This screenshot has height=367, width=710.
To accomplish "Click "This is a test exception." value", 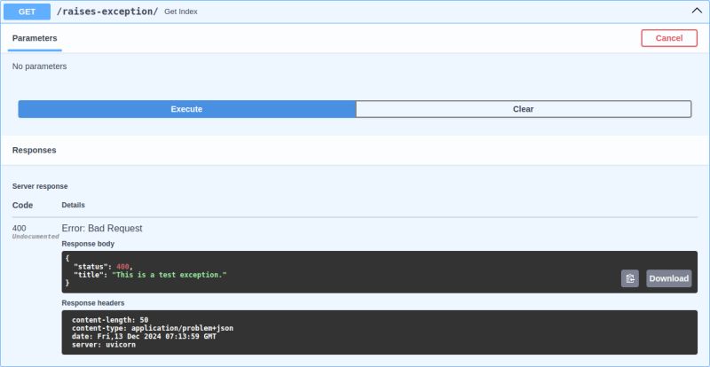I will (x=169, y=275).
